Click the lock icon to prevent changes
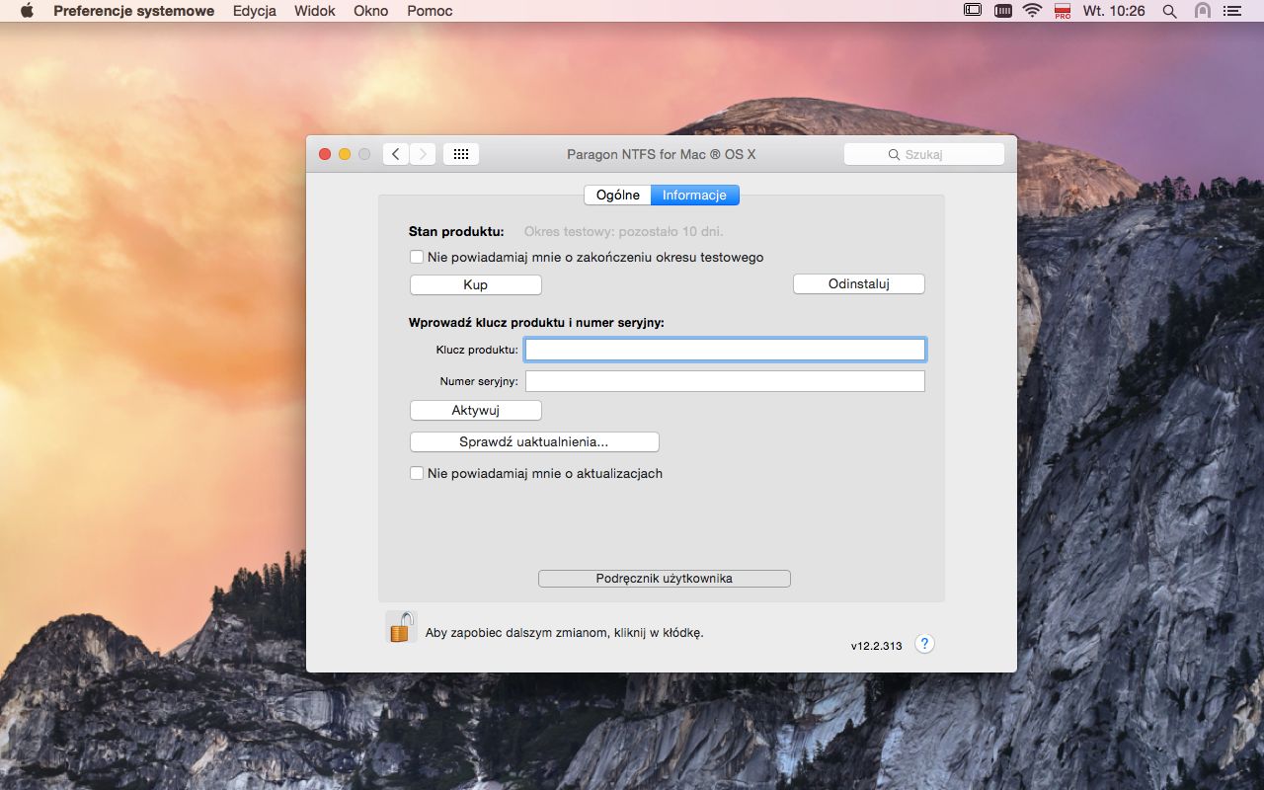 pos(401,627)
